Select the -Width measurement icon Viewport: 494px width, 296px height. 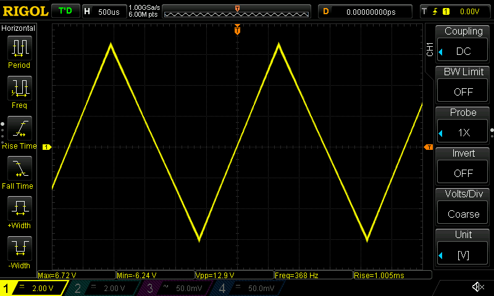coord(20,248)
